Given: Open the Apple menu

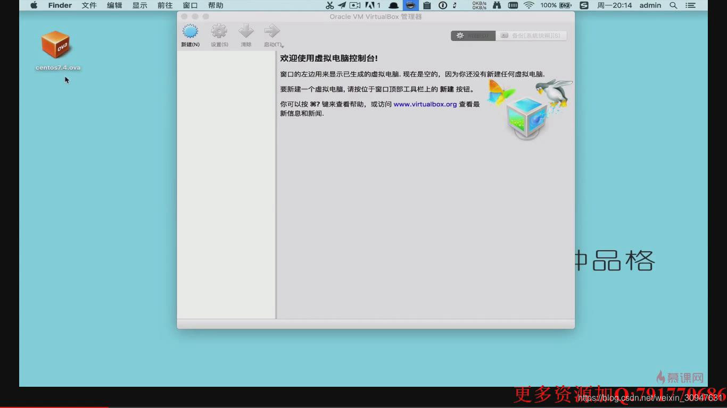Looking at the screenshot, I should 34,5.
